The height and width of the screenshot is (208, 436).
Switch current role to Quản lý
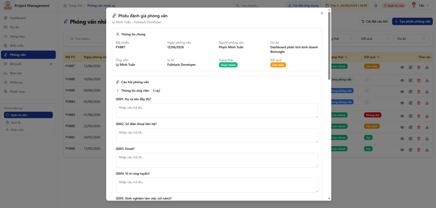tap(28, 123)
